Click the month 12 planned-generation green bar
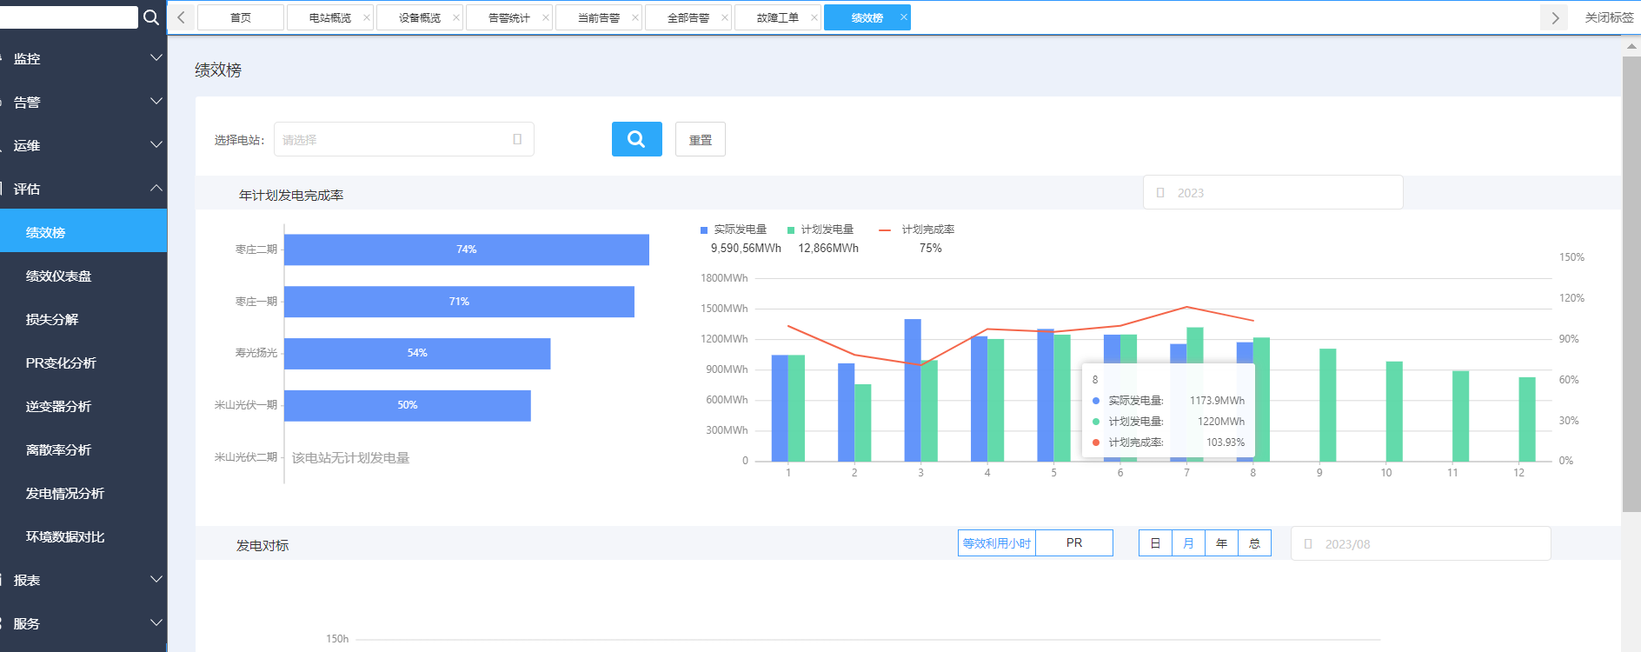Viewport: 1641px width, 652px height. (1527, 419)
